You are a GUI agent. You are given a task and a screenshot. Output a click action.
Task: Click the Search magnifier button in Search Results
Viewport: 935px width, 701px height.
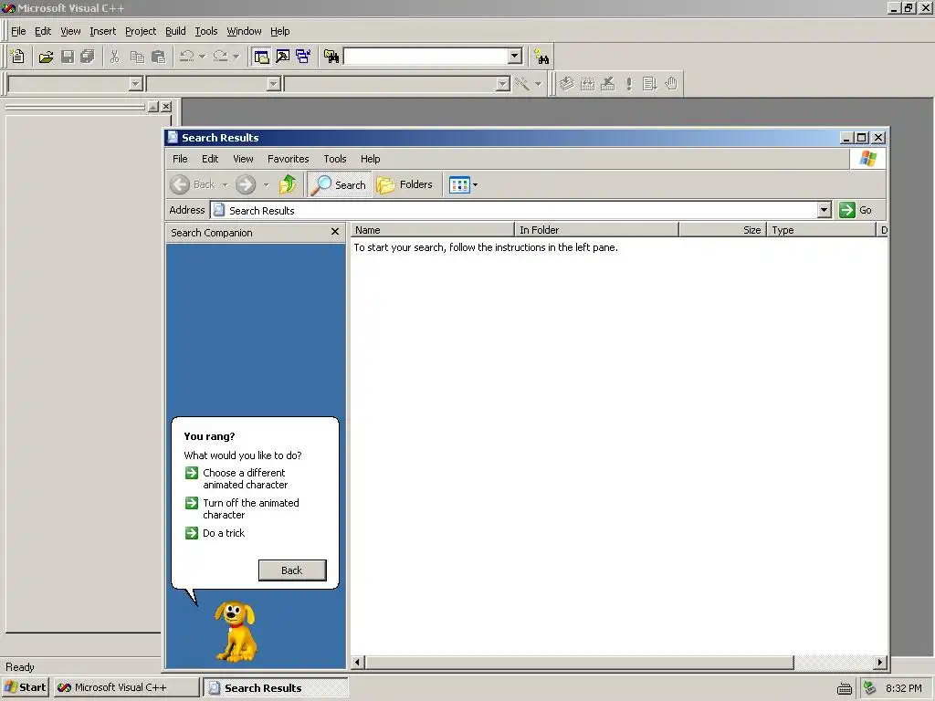339,184
